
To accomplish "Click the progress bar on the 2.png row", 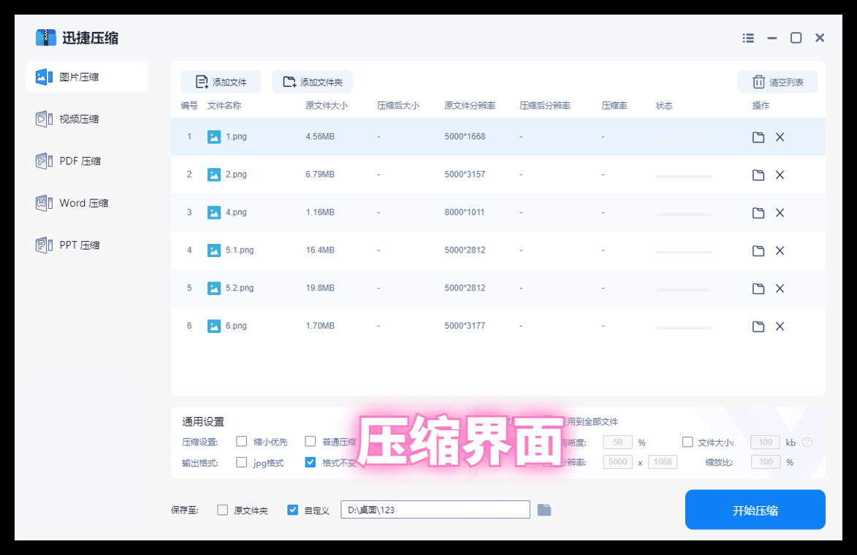I will 683,175.
